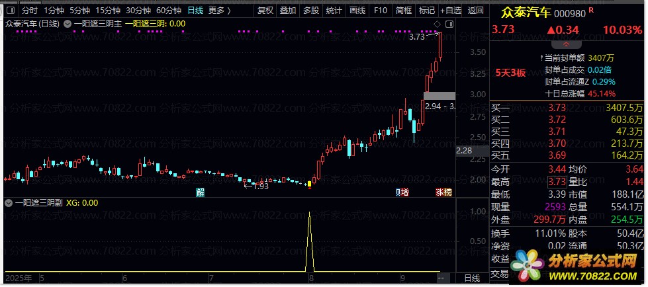Viewport: 648px width, 287px height.
Task: Switch to 30分钟 period
Action: pyautogui.click(x=138, y=11)
